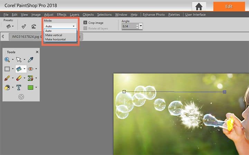Choose Make horizontal mode
This screenshot has height=155, width=249.
[60, 39]
